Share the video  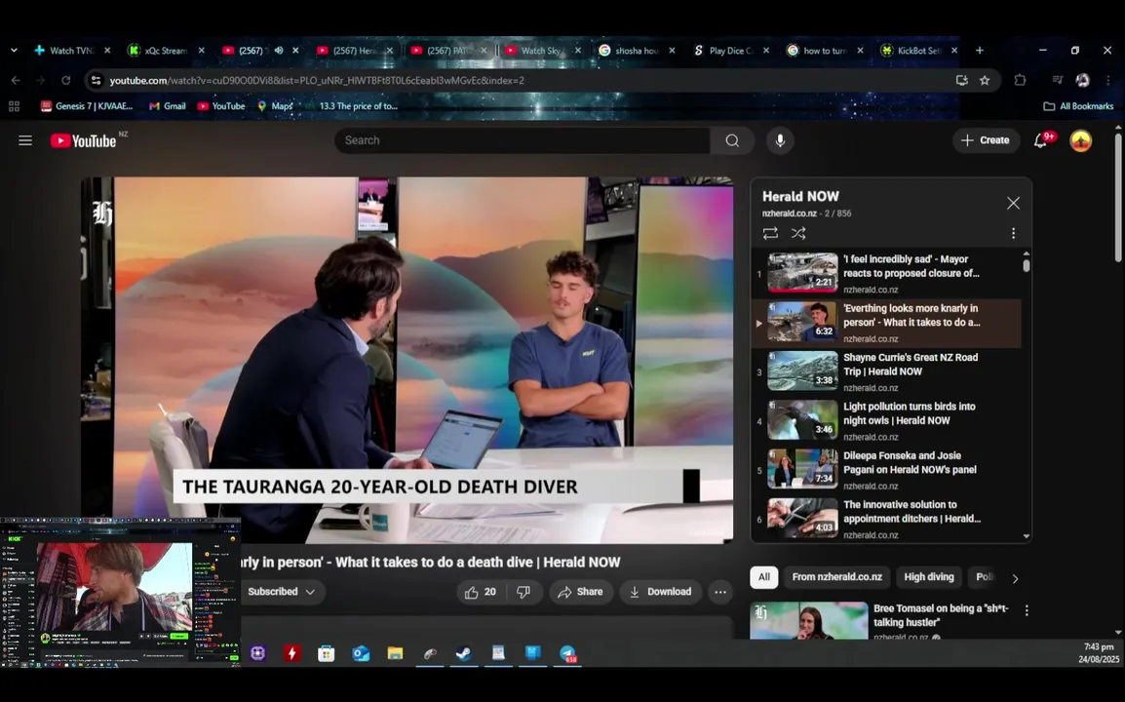(x=580, y=592)
